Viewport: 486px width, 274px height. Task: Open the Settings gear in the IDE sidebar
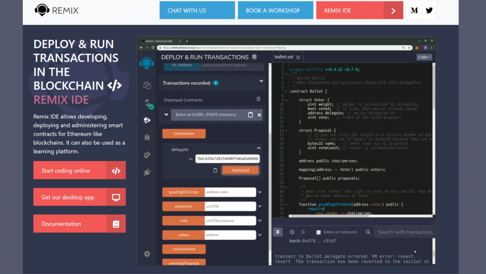[x=147, y=254]
